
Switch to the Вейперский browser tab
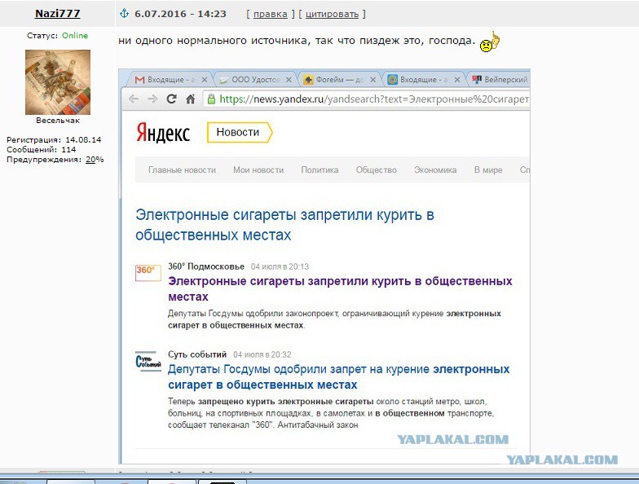500,80
